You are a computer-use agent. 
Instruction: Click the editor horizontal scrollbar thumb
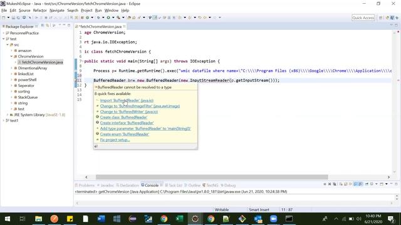(x=212, y=177)
